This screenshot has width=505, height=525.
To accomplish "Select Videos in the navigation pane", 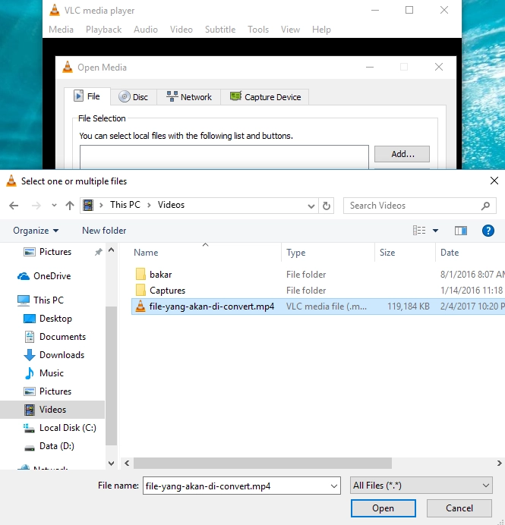I will [x=52, y=410].
